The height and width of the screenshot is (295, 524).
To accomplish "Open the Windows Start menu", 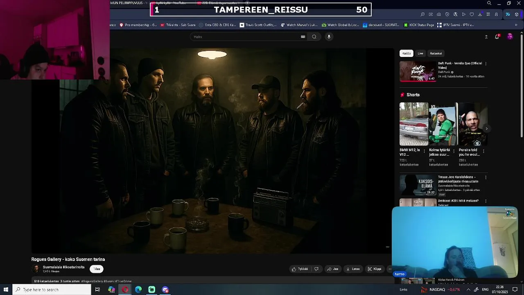I will (6, 290).
